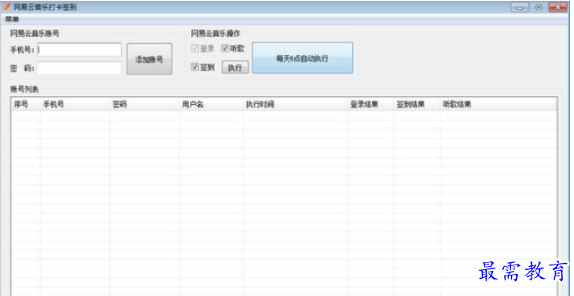Click the app icon in title bar
The height and width of the screenshot is (296, 574).
[x=6, y=7]
